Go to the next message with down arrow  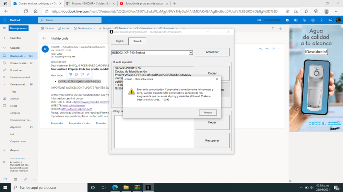pyautogui.click(x=281, y=28)
